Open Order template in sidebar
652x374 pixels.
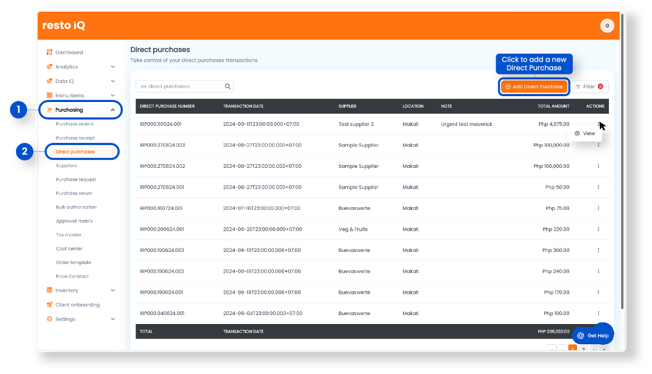click(73, 262)
